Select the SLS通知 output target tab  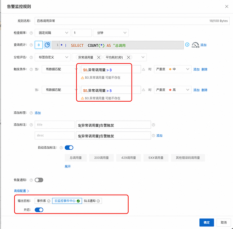[x=92, y=201]
